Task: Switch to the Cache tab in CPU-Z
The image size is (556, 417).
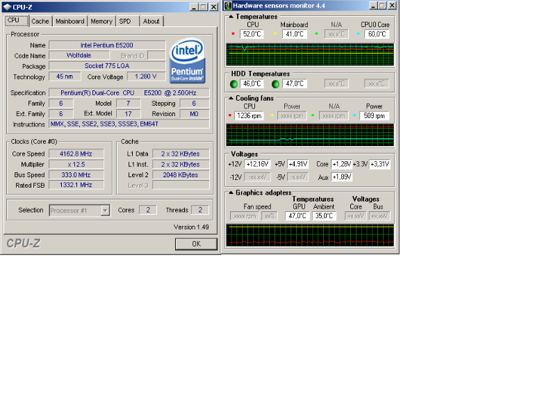Action: (x=40, y=22)
